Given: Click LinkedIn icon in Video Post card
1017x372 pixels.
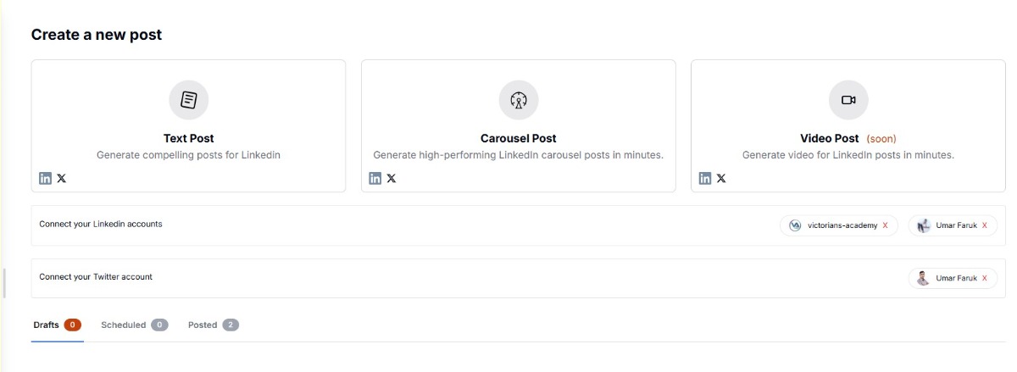Looking at the screenshot, I should coord(705,178).
